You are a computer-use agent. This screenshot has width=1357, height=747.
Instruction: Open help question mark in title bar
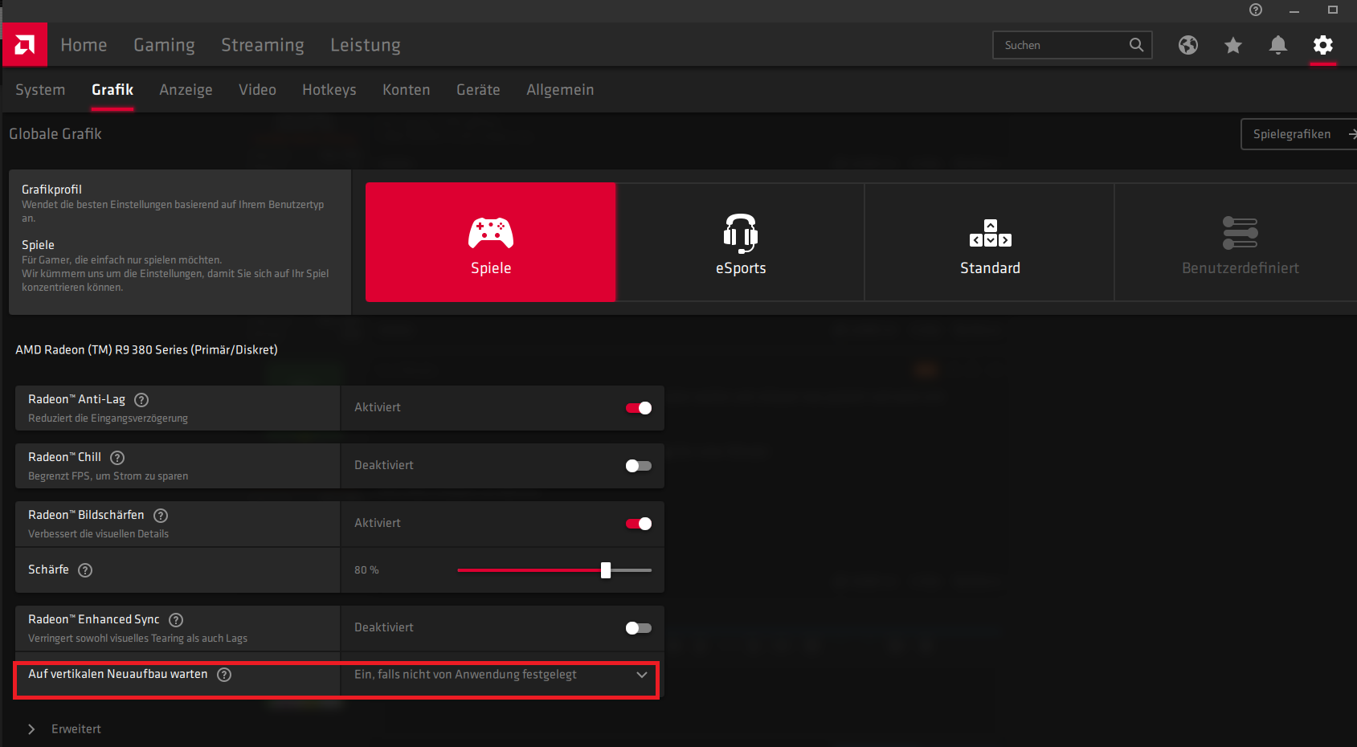click(x=1256, y=10)
